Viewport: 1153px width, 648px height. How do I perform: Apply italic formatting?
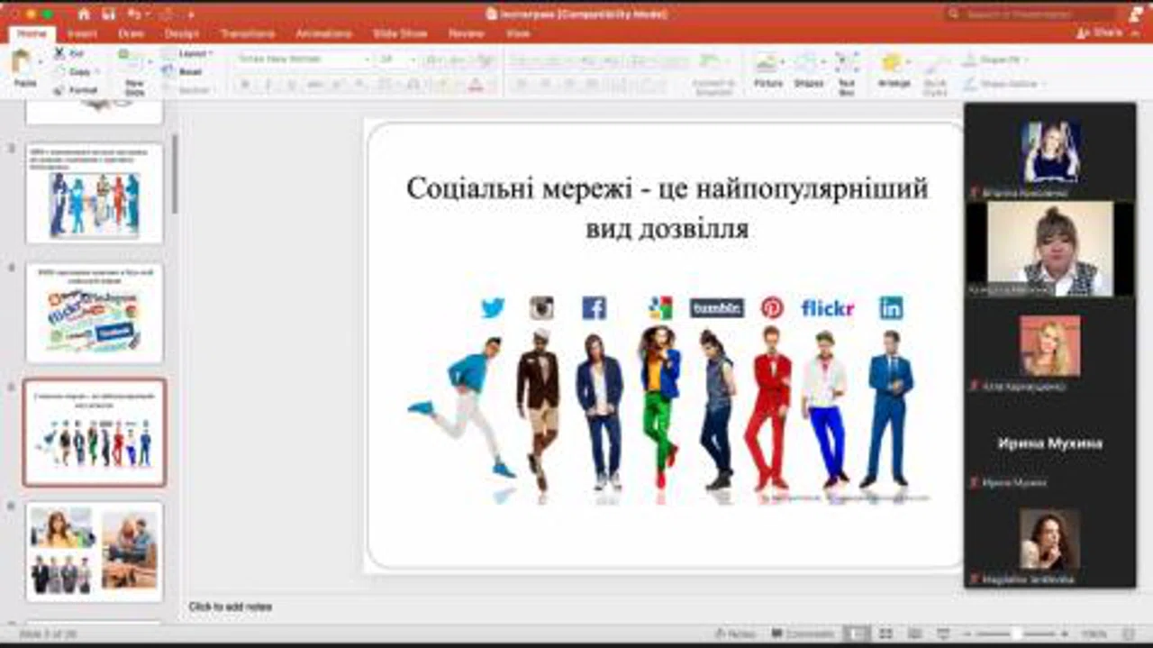tap(268, 85)
